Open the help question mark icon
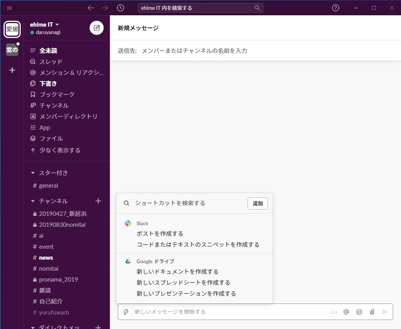This screenshot has height=329, width=401. click(335, 8)
